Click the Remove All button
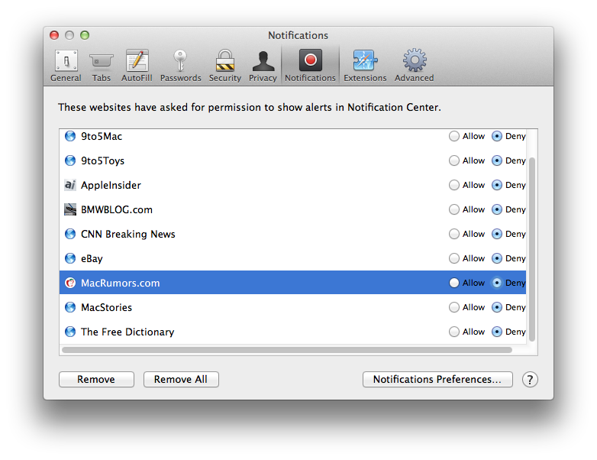The image size is (597, 460). (181, 380)
